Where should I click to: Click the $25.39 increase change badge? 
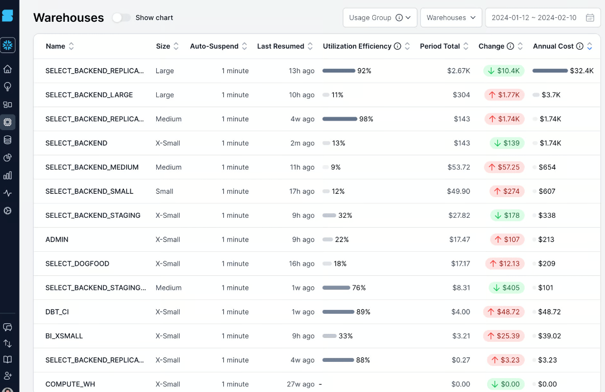pos(503,336)
